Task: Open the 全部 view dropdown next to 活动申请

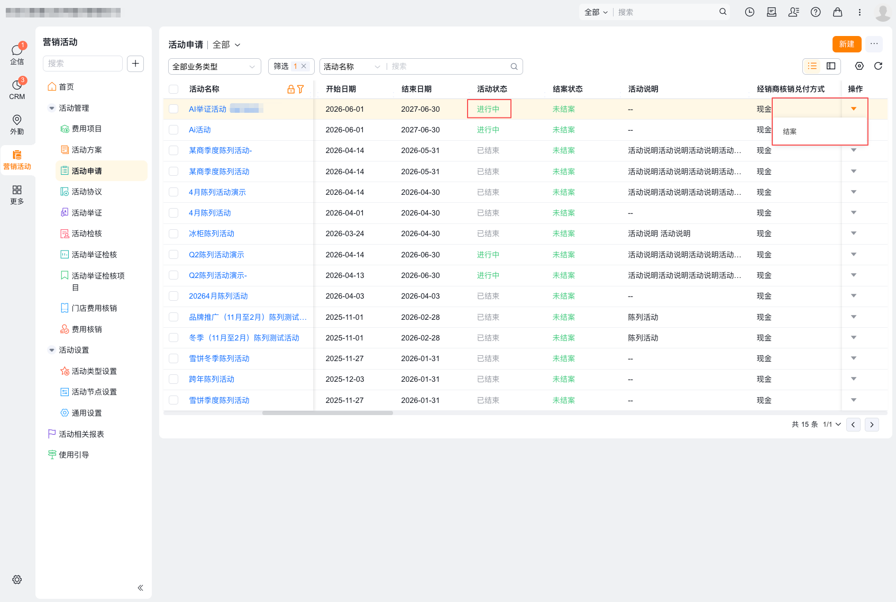Action: click(226, 45)
